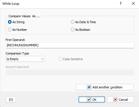Click the green checkmark icon on OK
The width and height of the screenshot is (139, 107).
coord(89,100)
